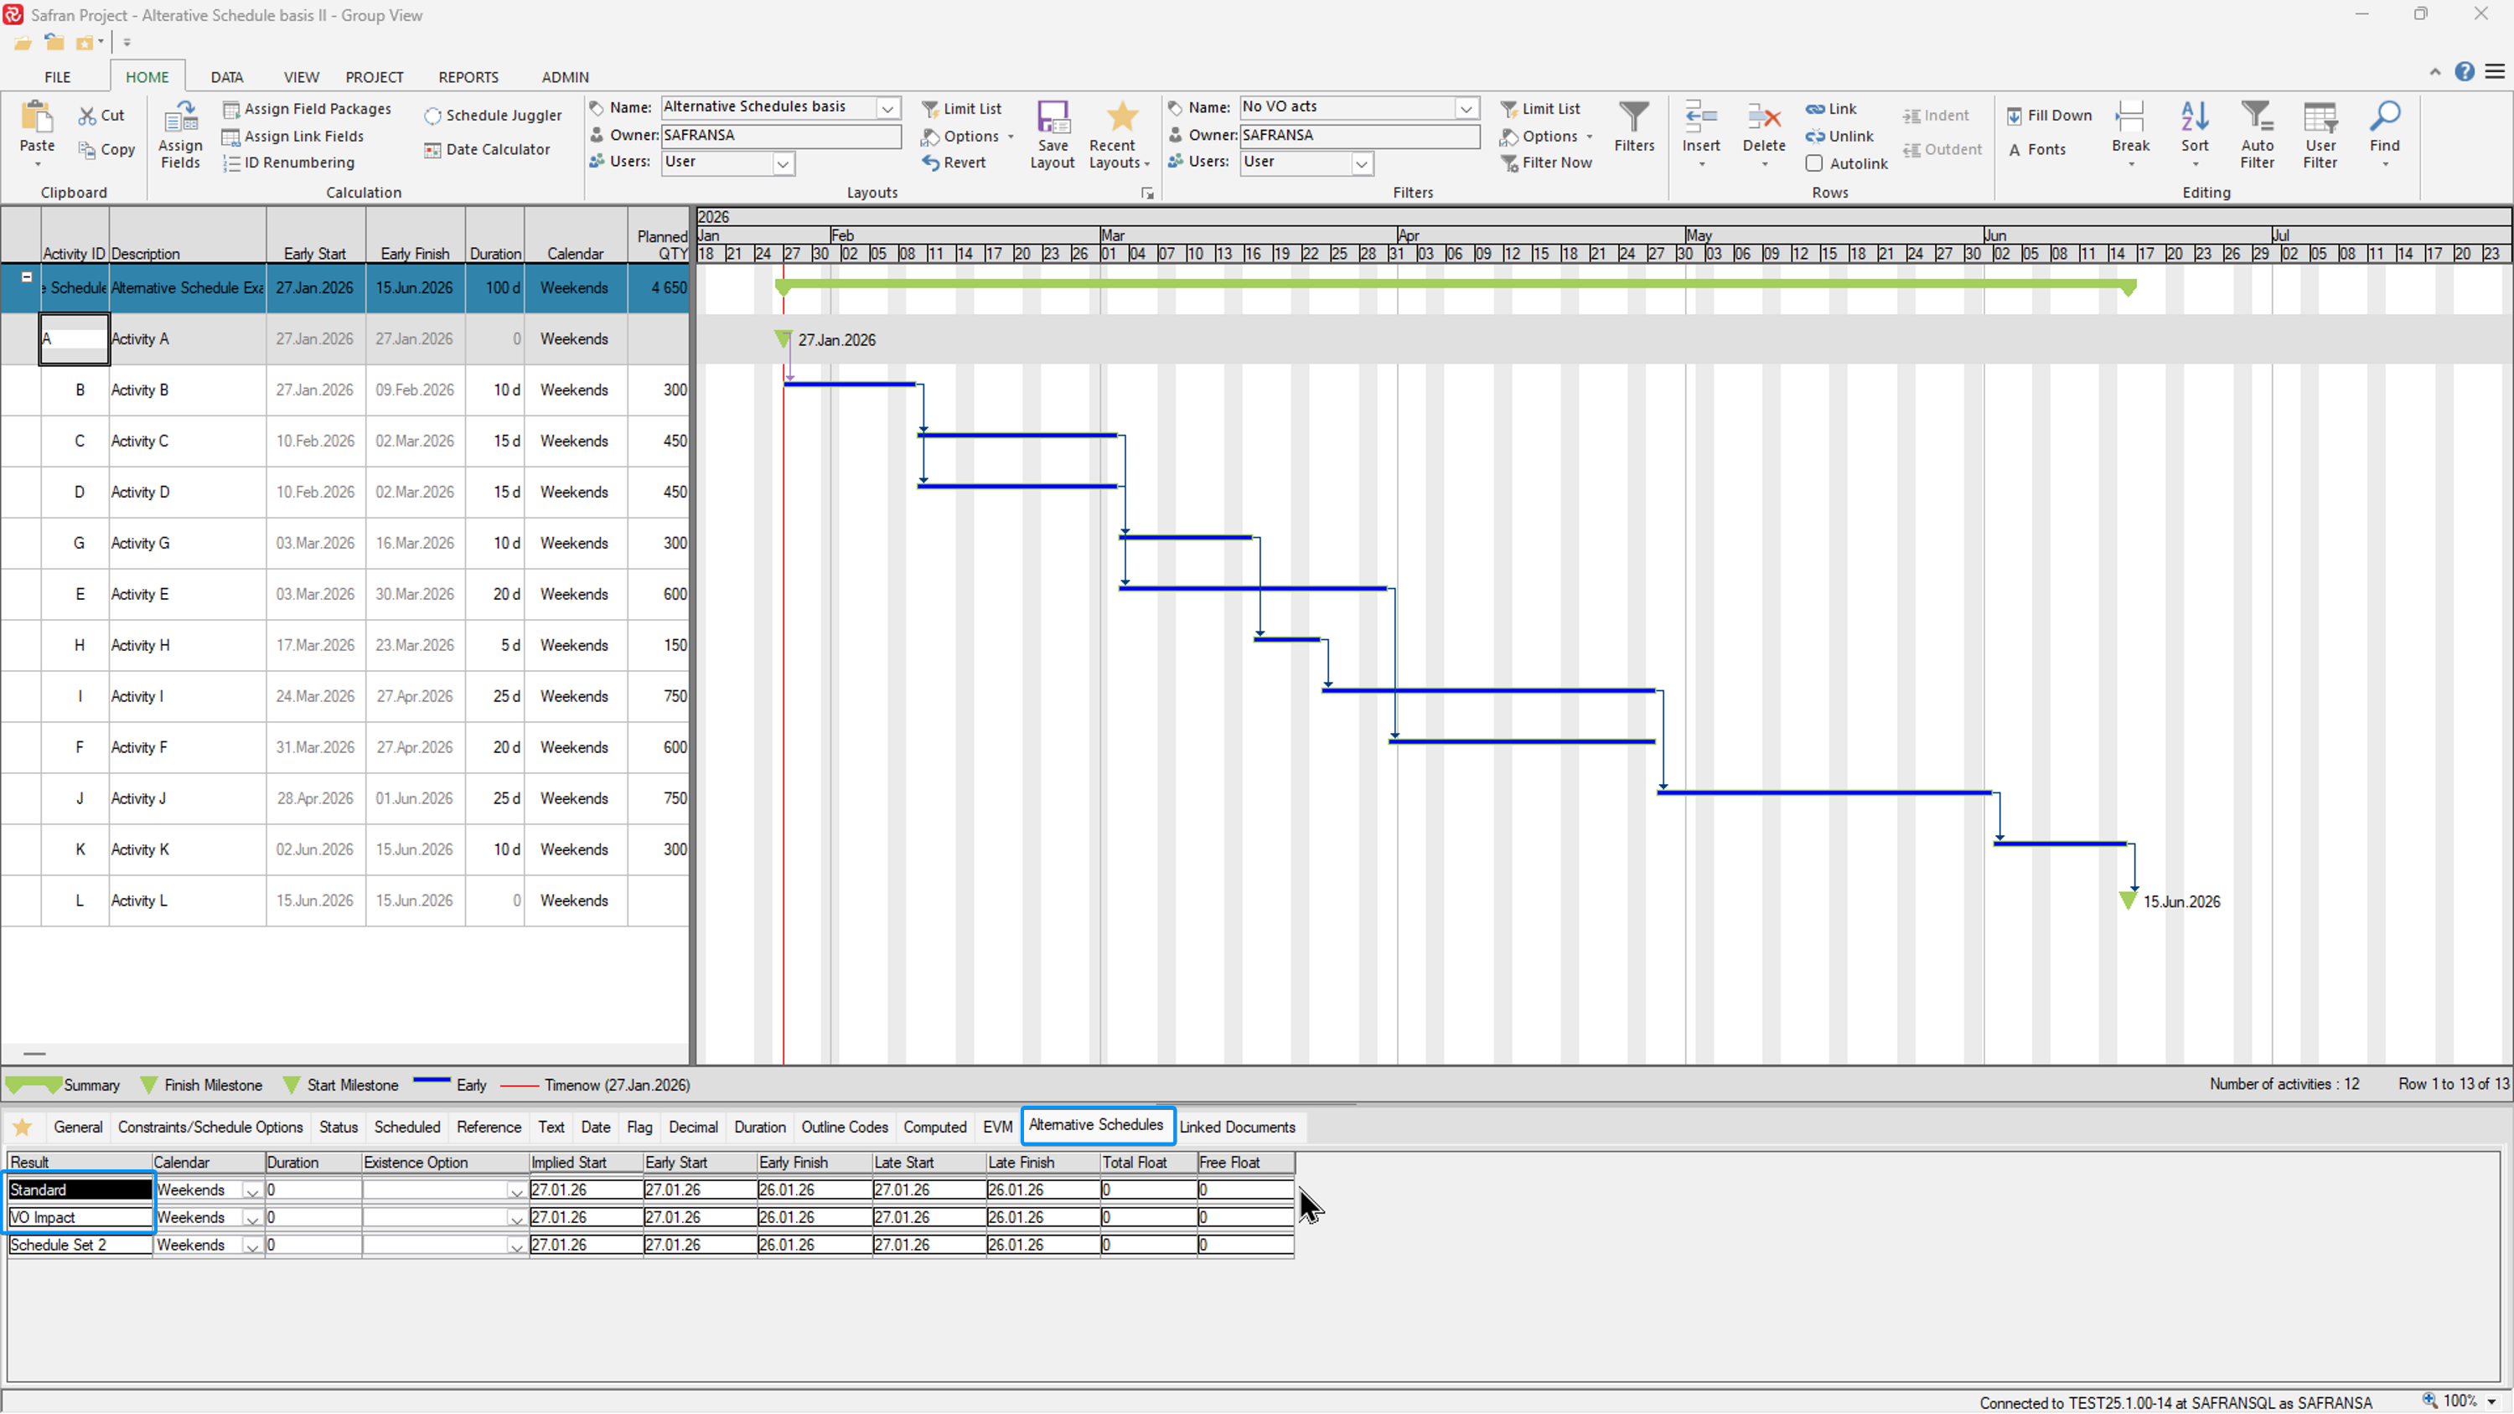Open the Date Calculator tool
This screenshot has height=1414, width=2514.
click(x=486, y=150)
